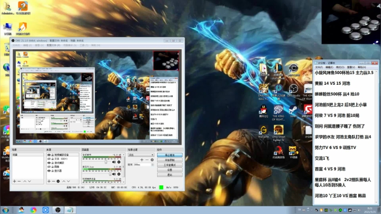Click webcam overlay thumbnail in OBS preview
Viewport: 381px width, 214px height.
click(x=166, y=61)
